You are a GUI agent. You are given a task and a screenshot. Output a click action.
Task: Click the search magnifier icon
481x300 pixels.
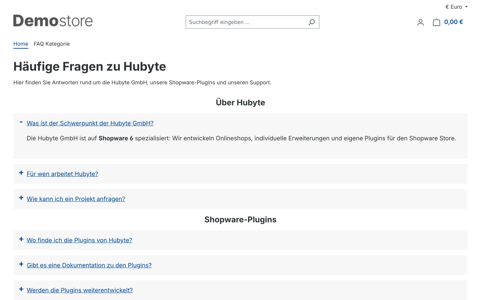point(311,22)
